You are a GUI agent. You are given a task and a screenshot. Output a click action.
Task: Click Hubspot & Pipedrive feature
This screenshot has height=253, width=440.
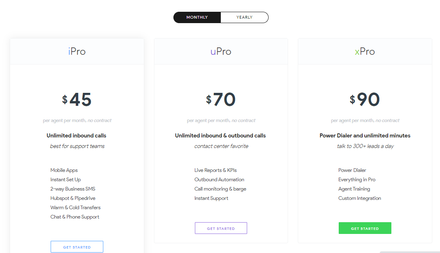coord(73,198)
